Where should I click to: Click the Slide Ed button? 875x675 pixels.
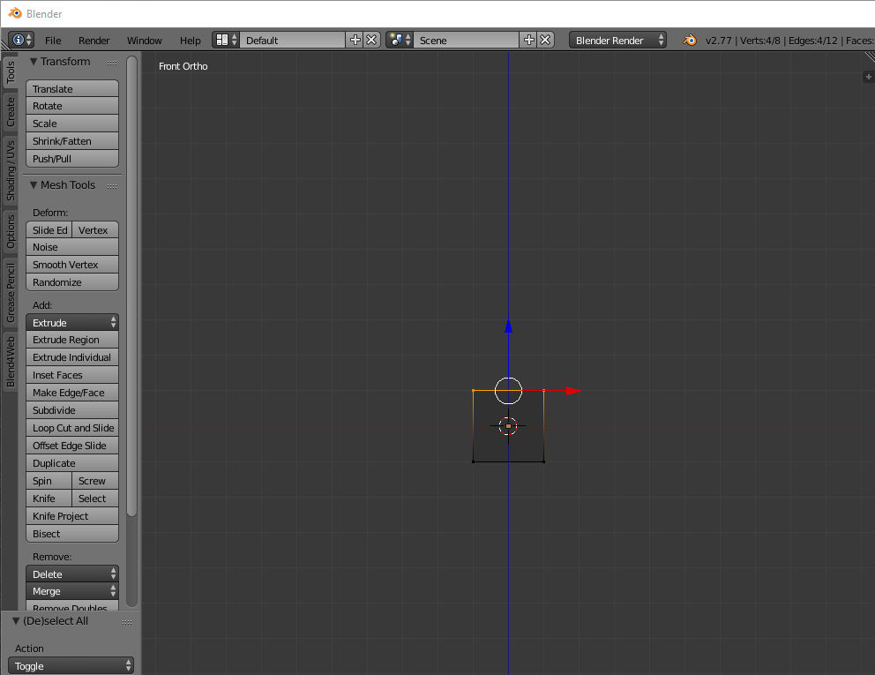point(49,230)
